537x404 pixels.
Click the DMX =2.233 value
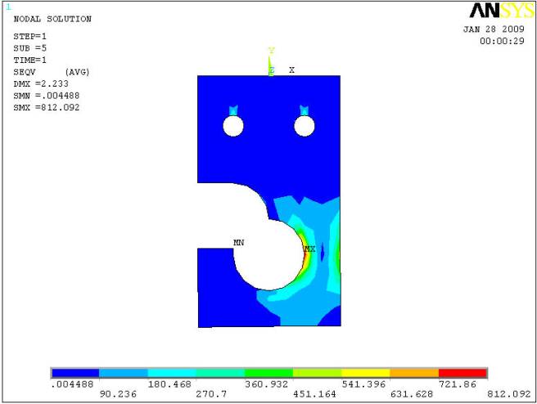pyautogui.click(x=41, y=83)
